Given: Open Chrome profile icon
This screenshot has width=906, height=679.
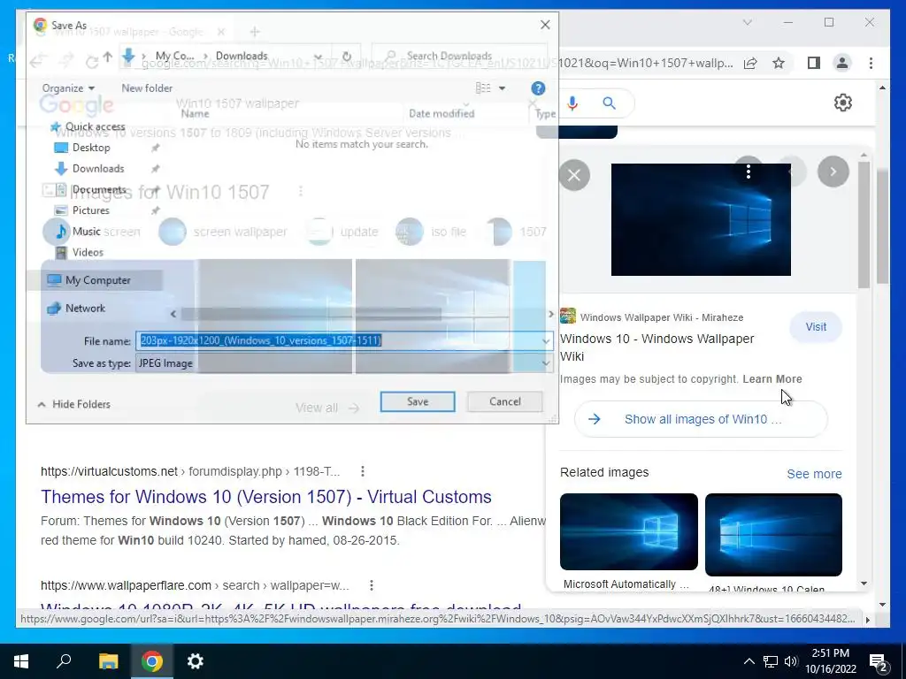Looking at the screenshot, I should pos(842,63).
